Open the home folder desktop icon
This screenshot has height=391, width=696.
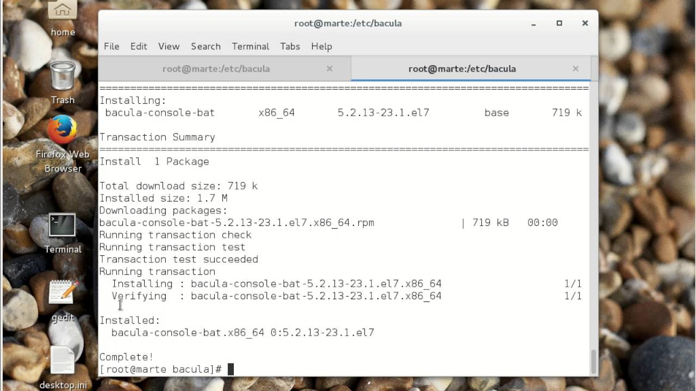[x=63, y=17]
